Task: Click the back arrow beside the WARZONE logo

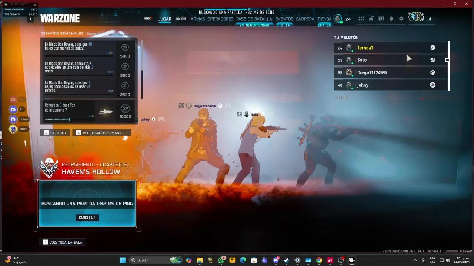Action: pyautogui.click(x=31, y=19)
